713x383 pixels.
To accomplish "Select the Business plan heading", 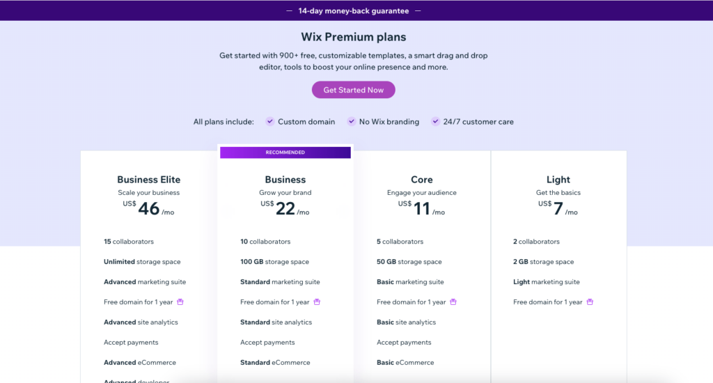I will (x=285, y=180).
